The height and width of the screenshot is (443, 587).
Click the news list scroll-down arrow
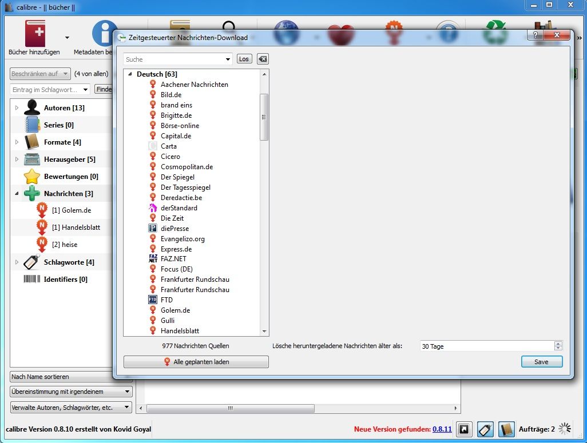(264, 332)
